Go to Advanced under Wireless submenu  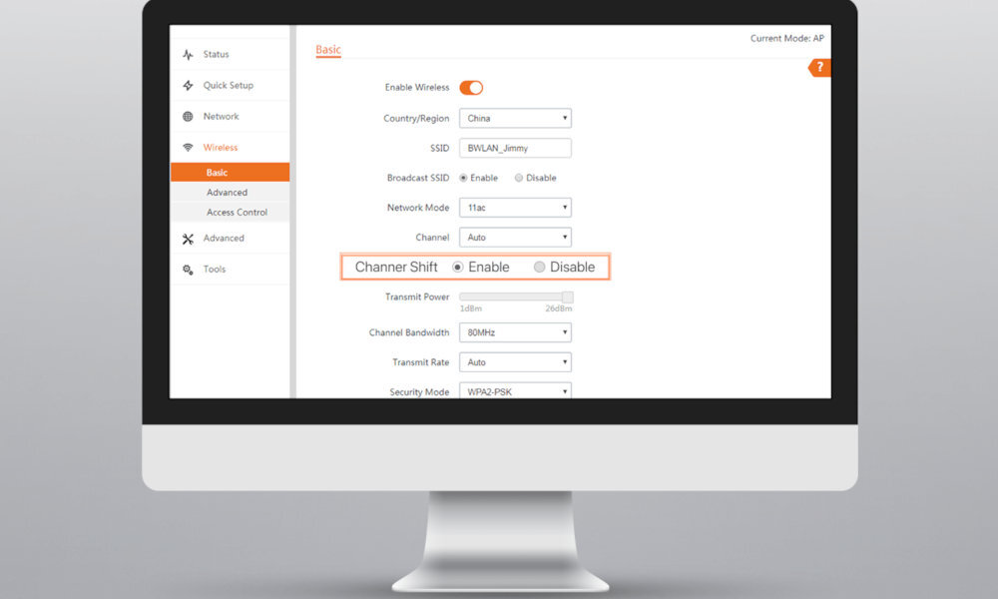point(227,193)
